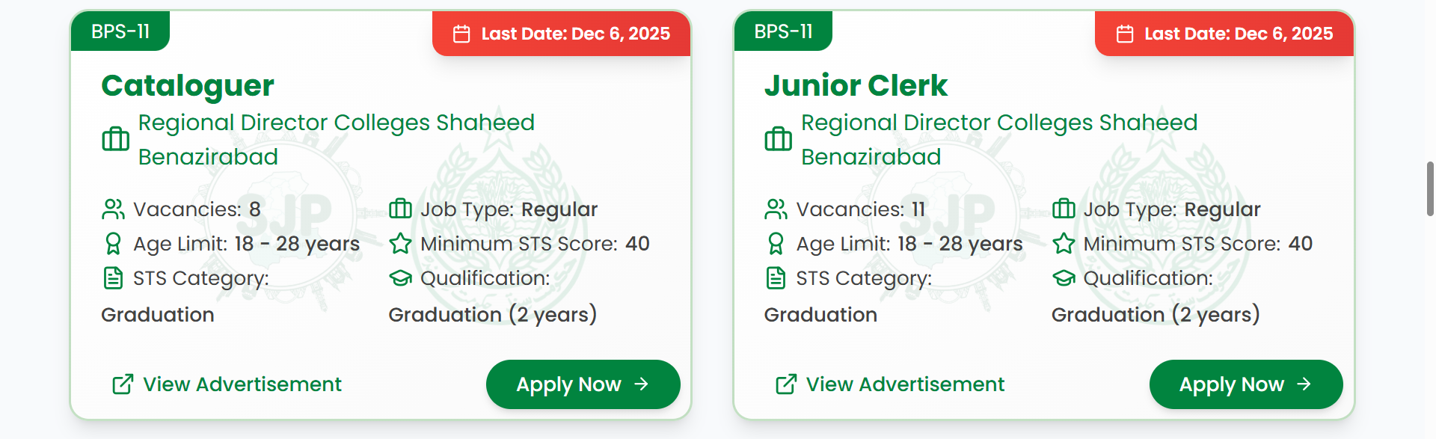1436x439 pixels.
Task: Click the calendar icon on Junior Clerk's Last Date badge
Action: (1124, 33)
